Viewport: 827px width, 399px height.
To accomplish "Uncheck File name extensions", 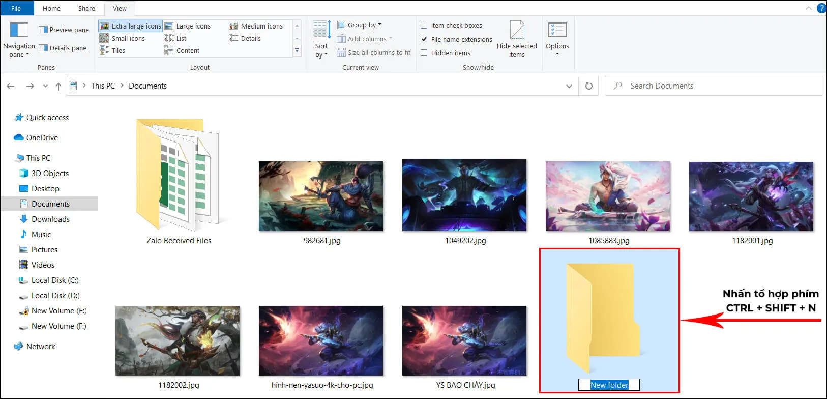I will [x=424, y=39].
